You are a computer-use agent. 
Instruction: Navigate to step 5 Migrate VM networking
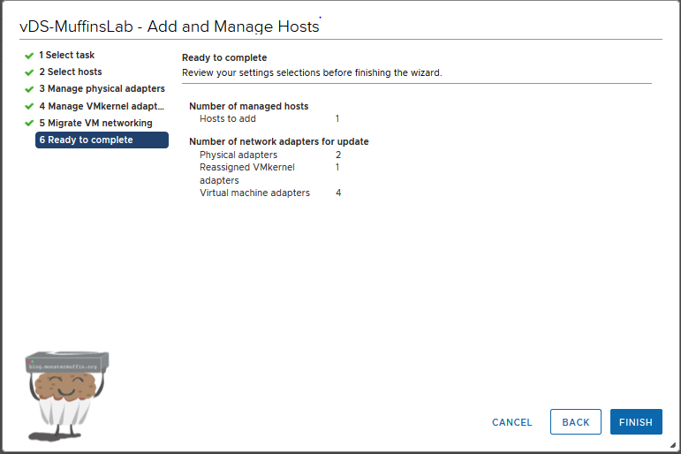pos(95,123)
